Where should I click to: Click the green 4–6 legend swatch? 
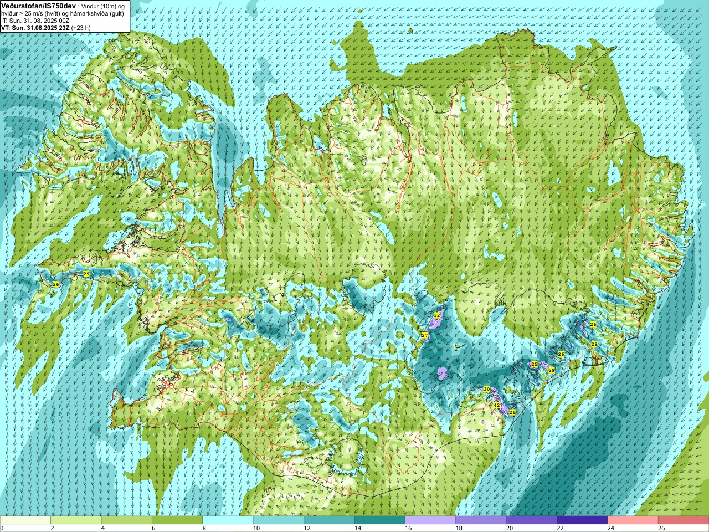[127, 520]
